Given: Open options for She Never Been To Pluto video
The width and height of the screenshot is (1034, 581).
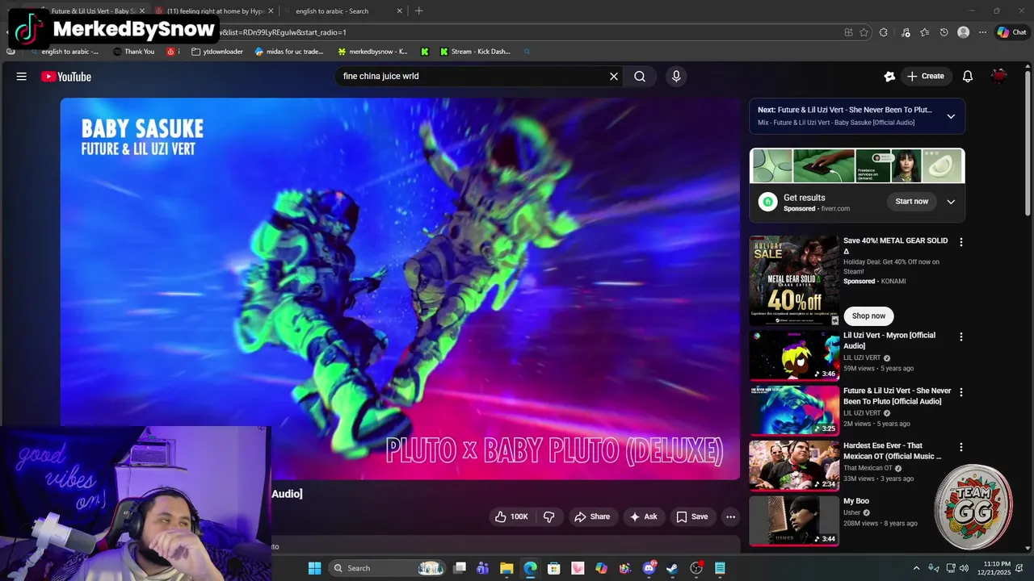Looking at the screenshot, I should (960, 391).
